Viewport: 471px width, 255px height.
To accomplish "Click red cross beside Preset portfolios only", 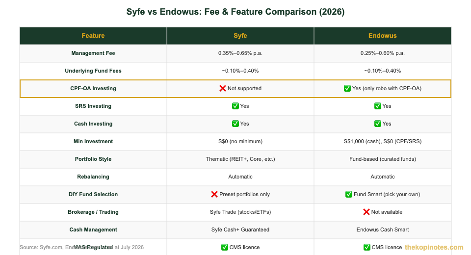I will click(214, 194).
